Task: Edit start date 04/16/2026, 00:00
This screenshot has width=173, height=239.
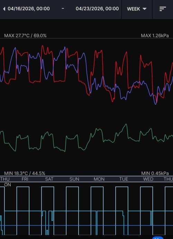Action: [x=29, y=9]
